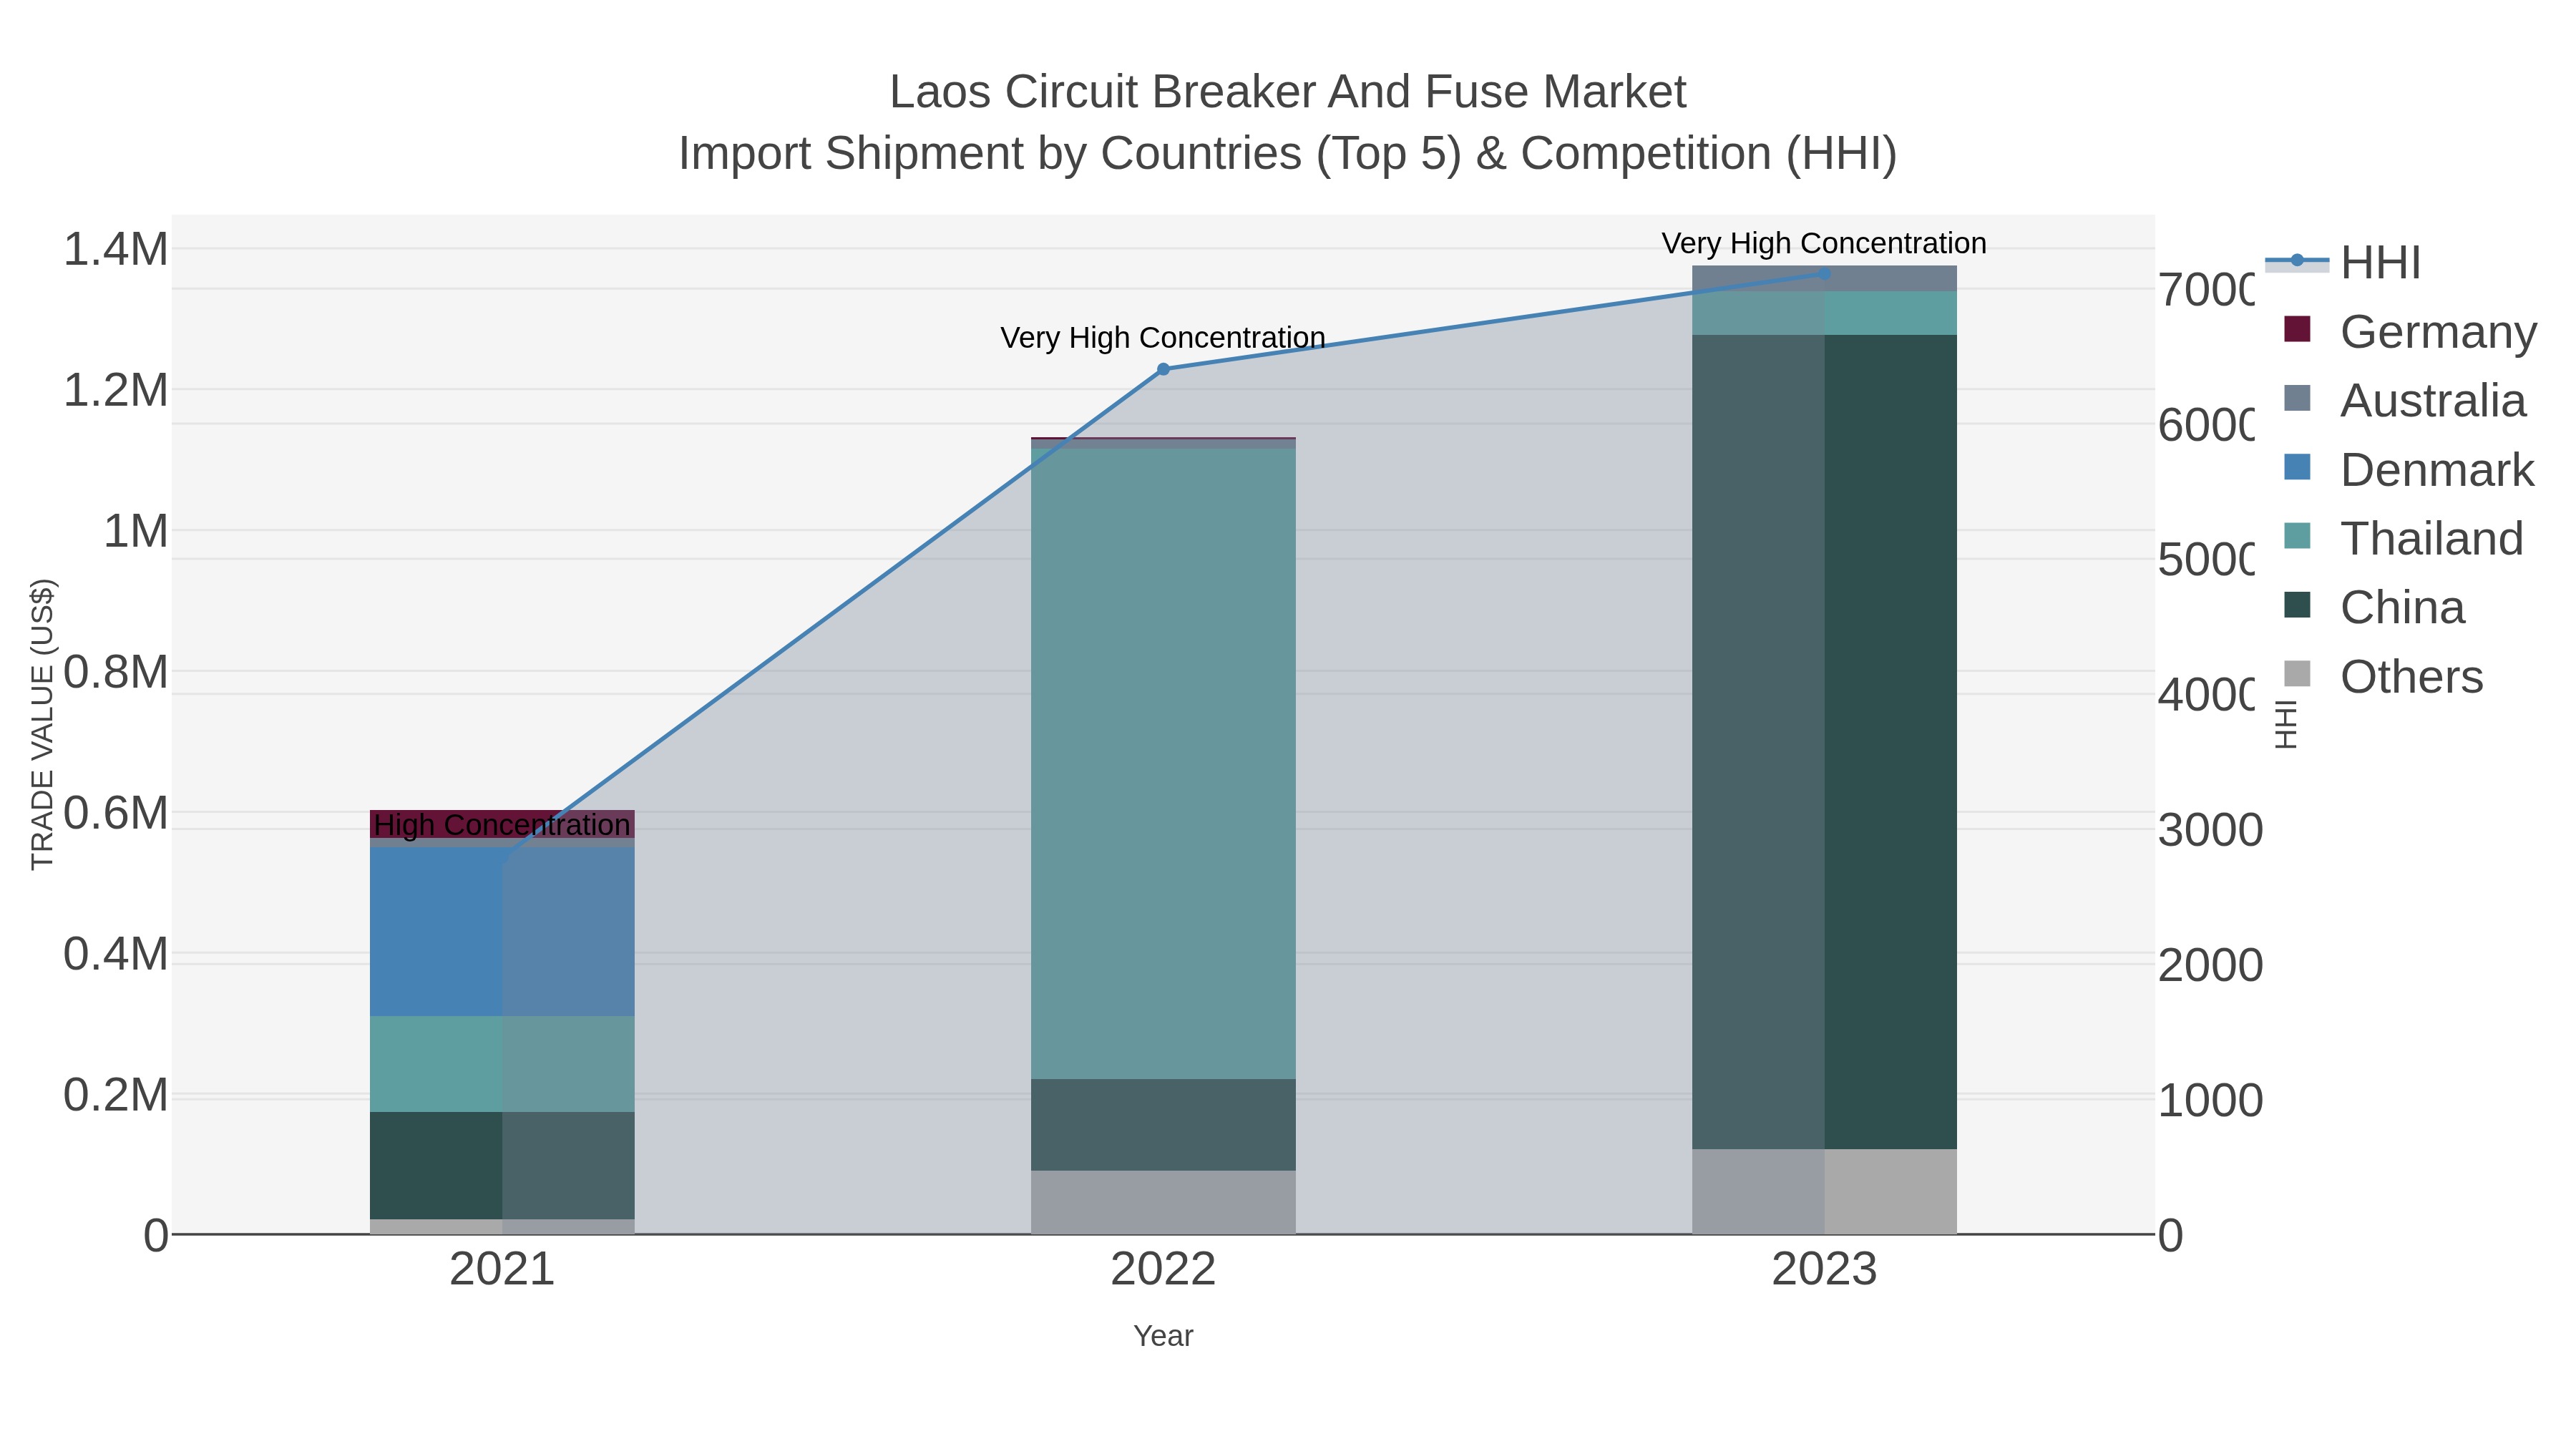Click the 0.8M left axis tick

[116, 672]
